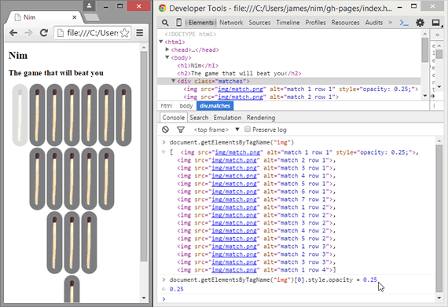Click the console scroll up arrow
The width and height of the screenshot is (448, 307).
[439, 141]
